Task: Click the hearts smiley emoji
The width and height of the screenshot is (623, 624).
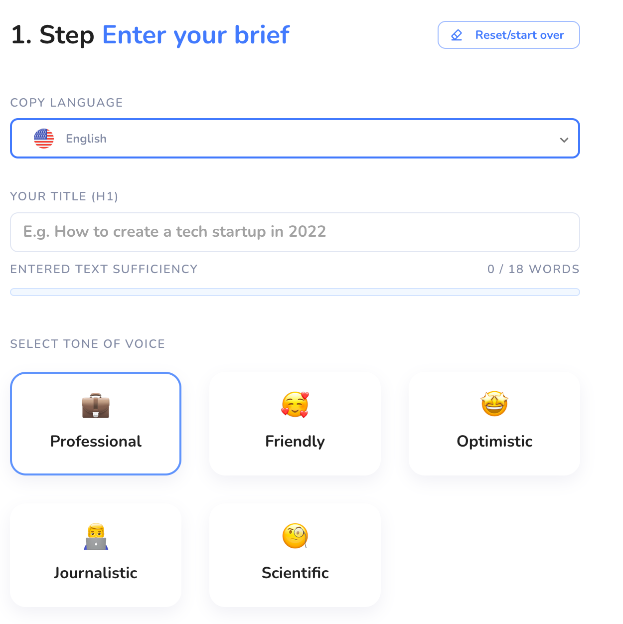Action: 295,404
